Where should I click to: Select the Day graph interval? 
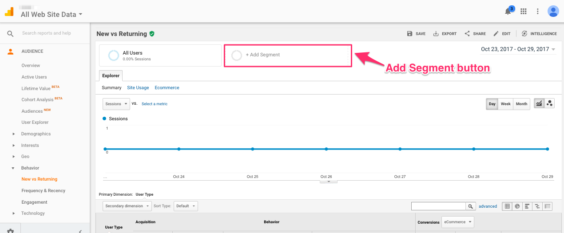tap(492, 104)
